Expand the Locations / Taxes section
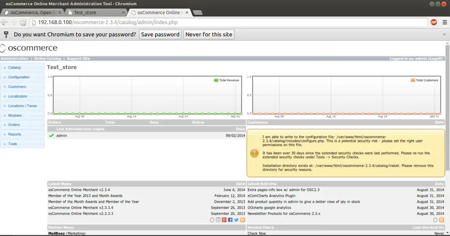 click(22, 105)
